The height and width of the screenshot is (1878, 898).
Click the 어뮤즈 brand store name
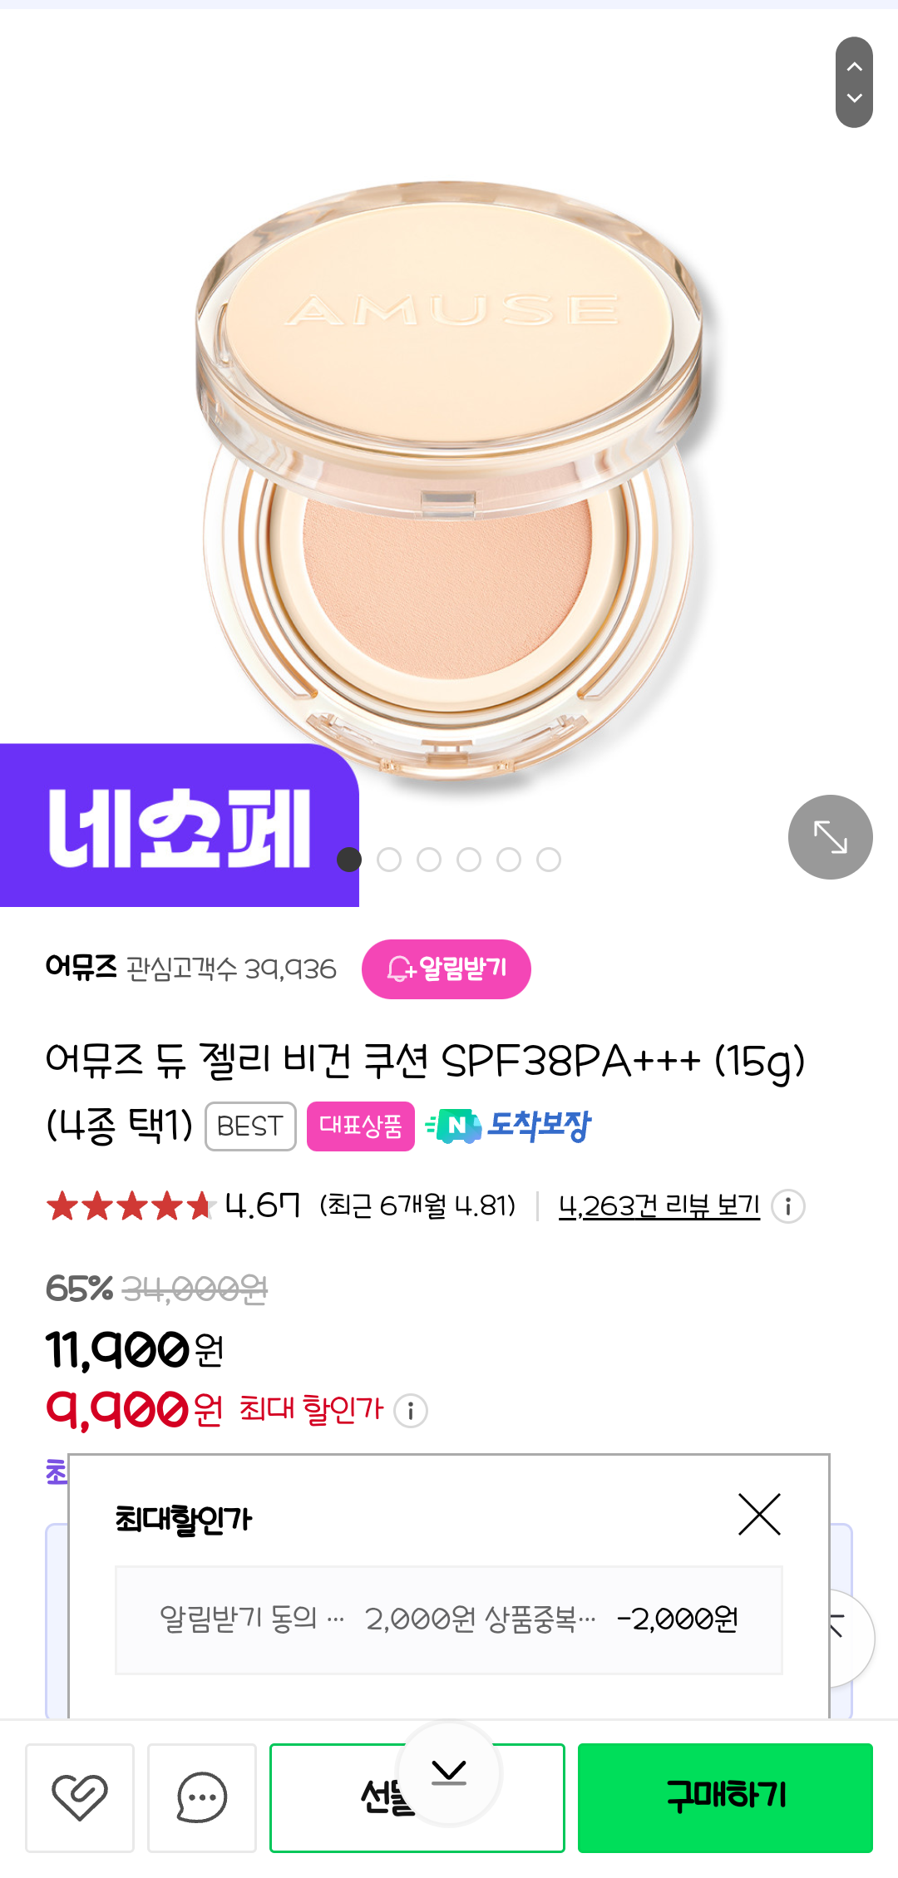click(81, 968)
